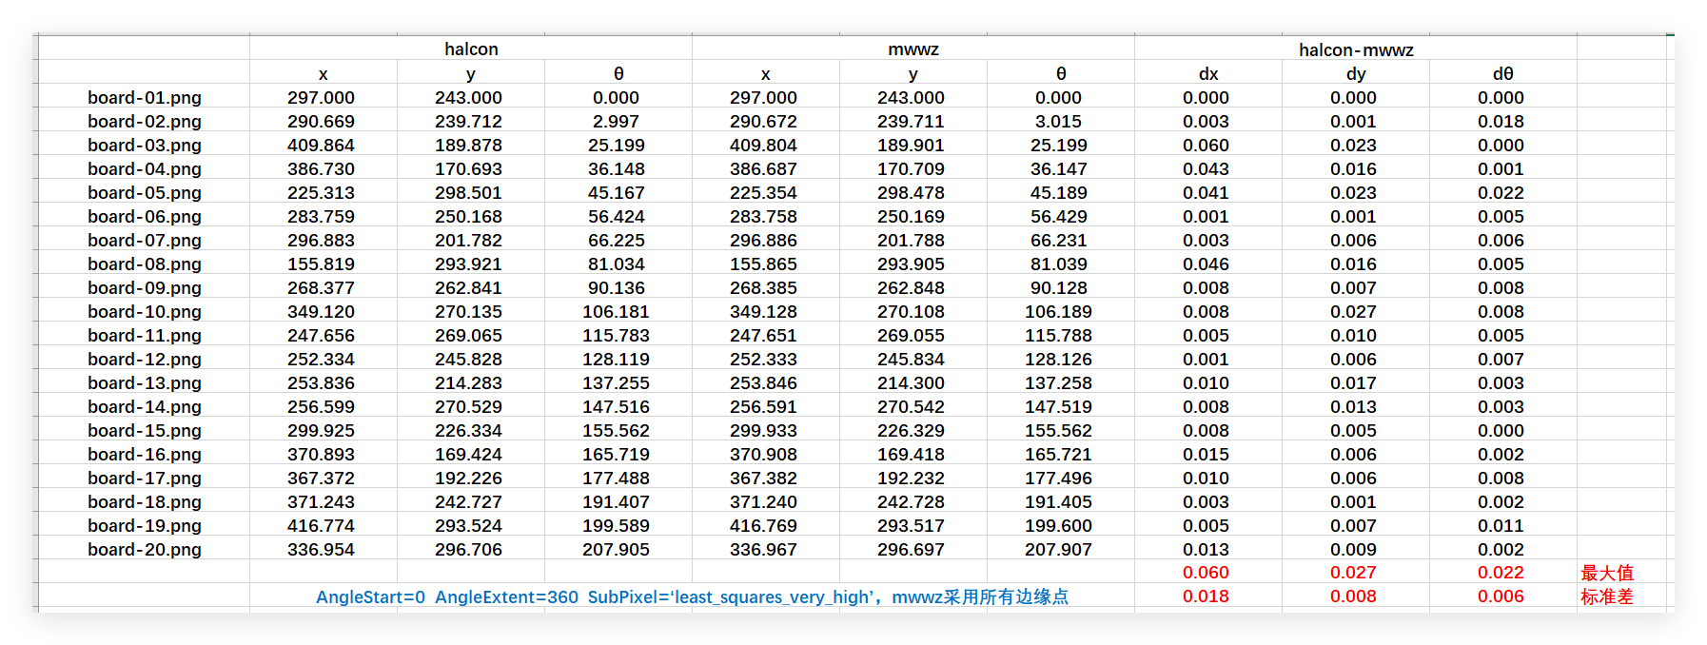Viewport: 1707px width, 645px height.
Task: Select the red standard deviation value 0.006
Action: 1501,596
